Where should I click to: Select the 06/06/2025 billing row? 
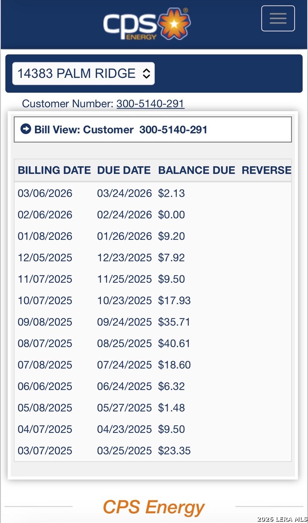coord(45,386)
